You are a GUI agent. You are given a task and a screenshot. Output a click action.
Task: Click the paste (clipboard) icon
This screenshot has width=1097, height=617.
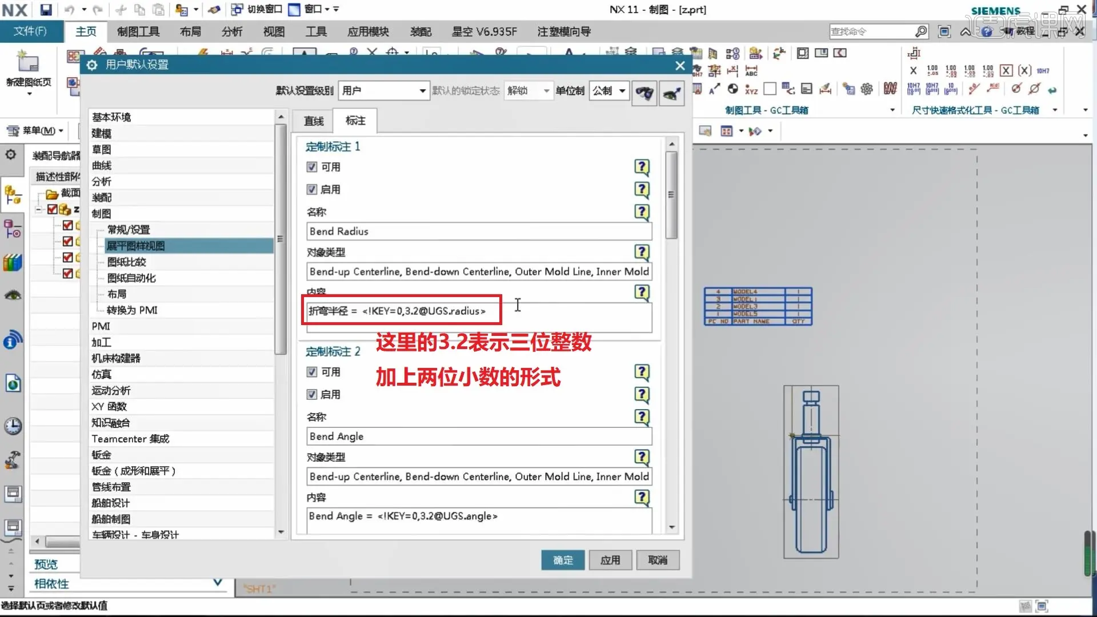click(158, 10)
